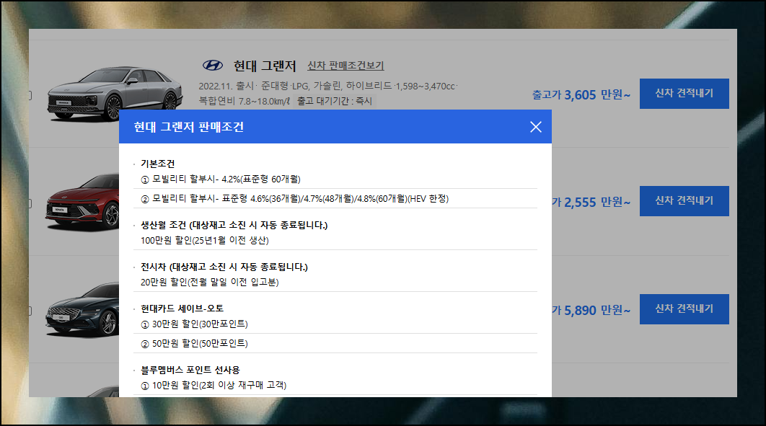The image size is (766, 426).
Task: Click the 출고가 3,605 만원~ price
Action: [581, 94]
